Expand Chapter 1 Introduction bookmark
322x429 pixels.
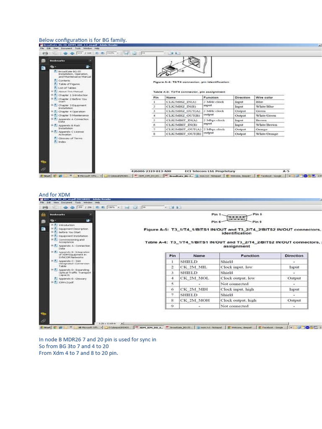[52, 95]
